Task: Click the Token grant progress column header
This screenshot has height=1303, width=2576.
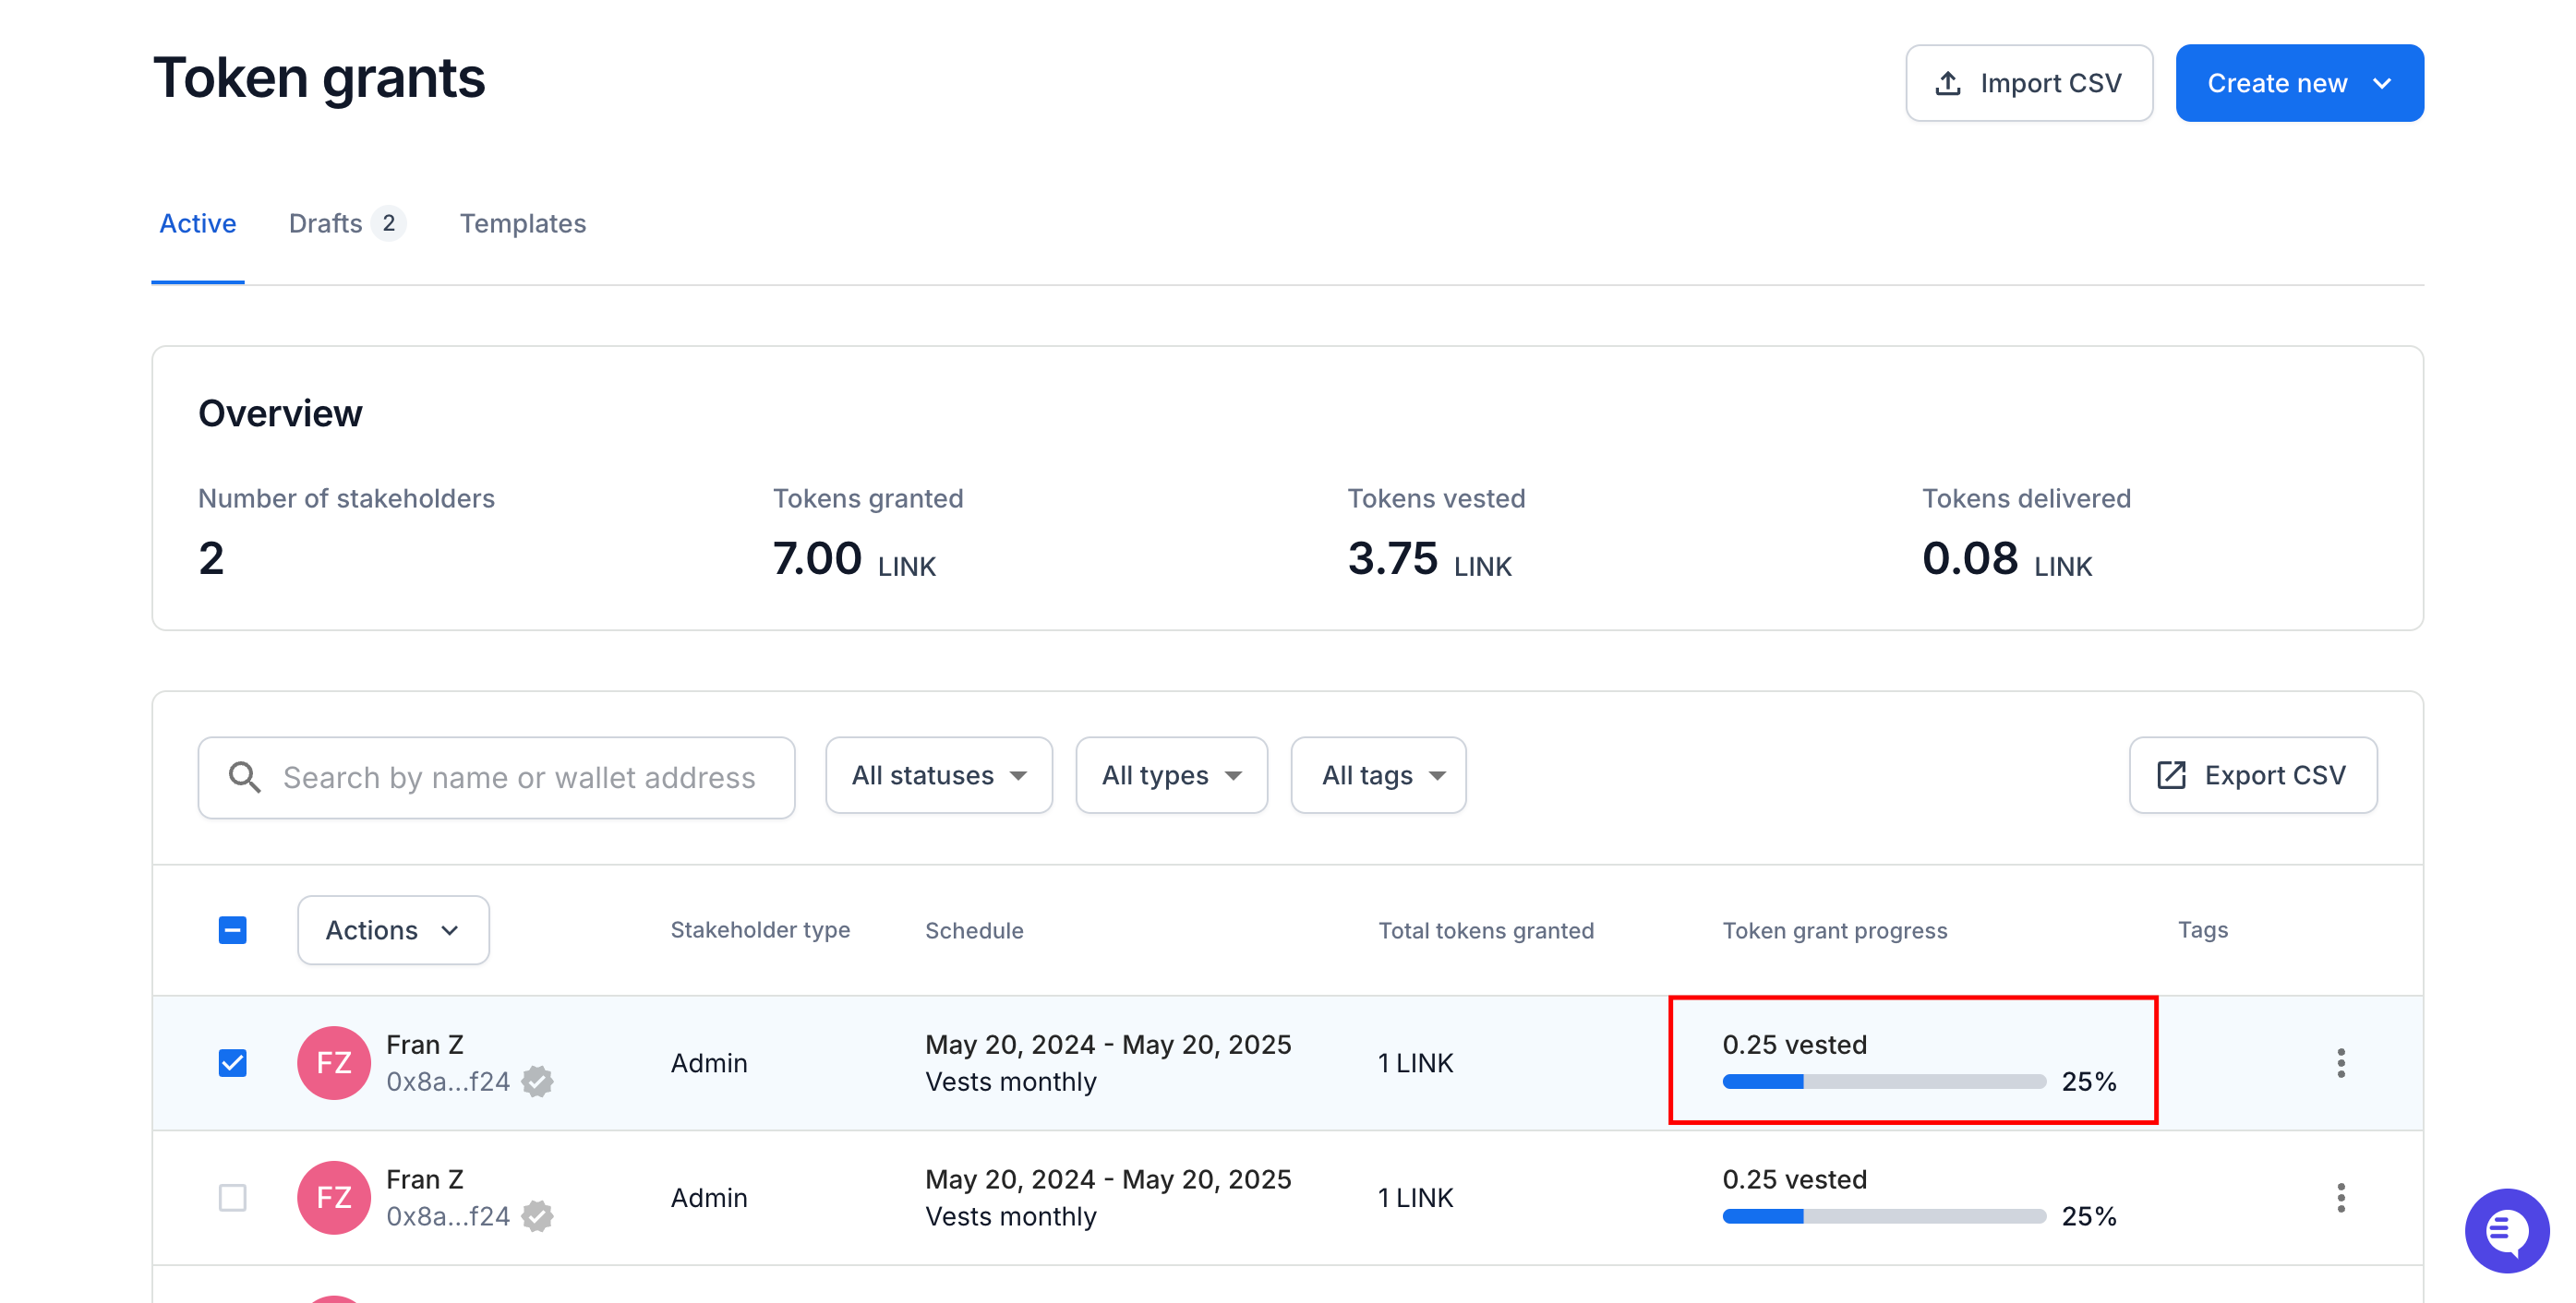Action: tap(1834, 930)
